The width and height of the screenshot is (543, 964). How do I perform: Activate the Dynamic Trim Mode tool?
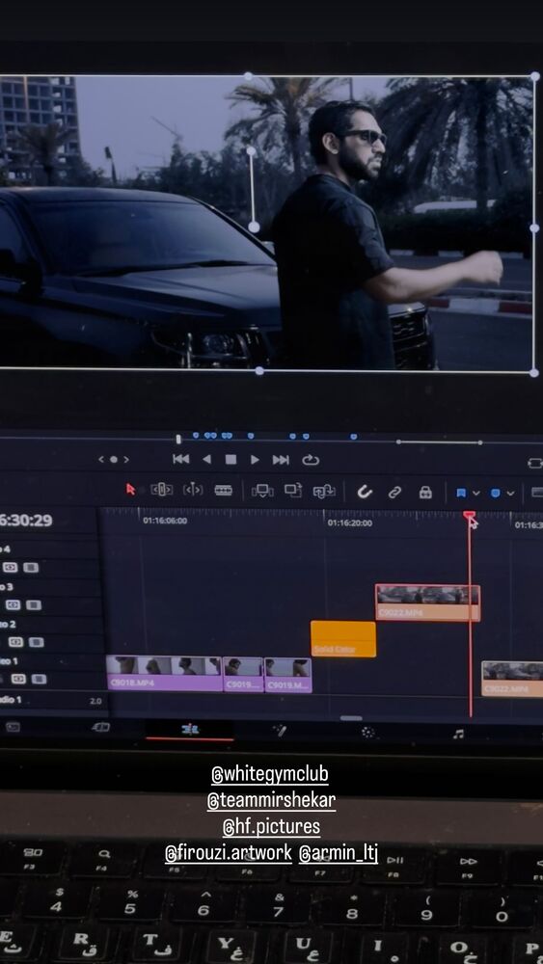(x=193, y=490)
